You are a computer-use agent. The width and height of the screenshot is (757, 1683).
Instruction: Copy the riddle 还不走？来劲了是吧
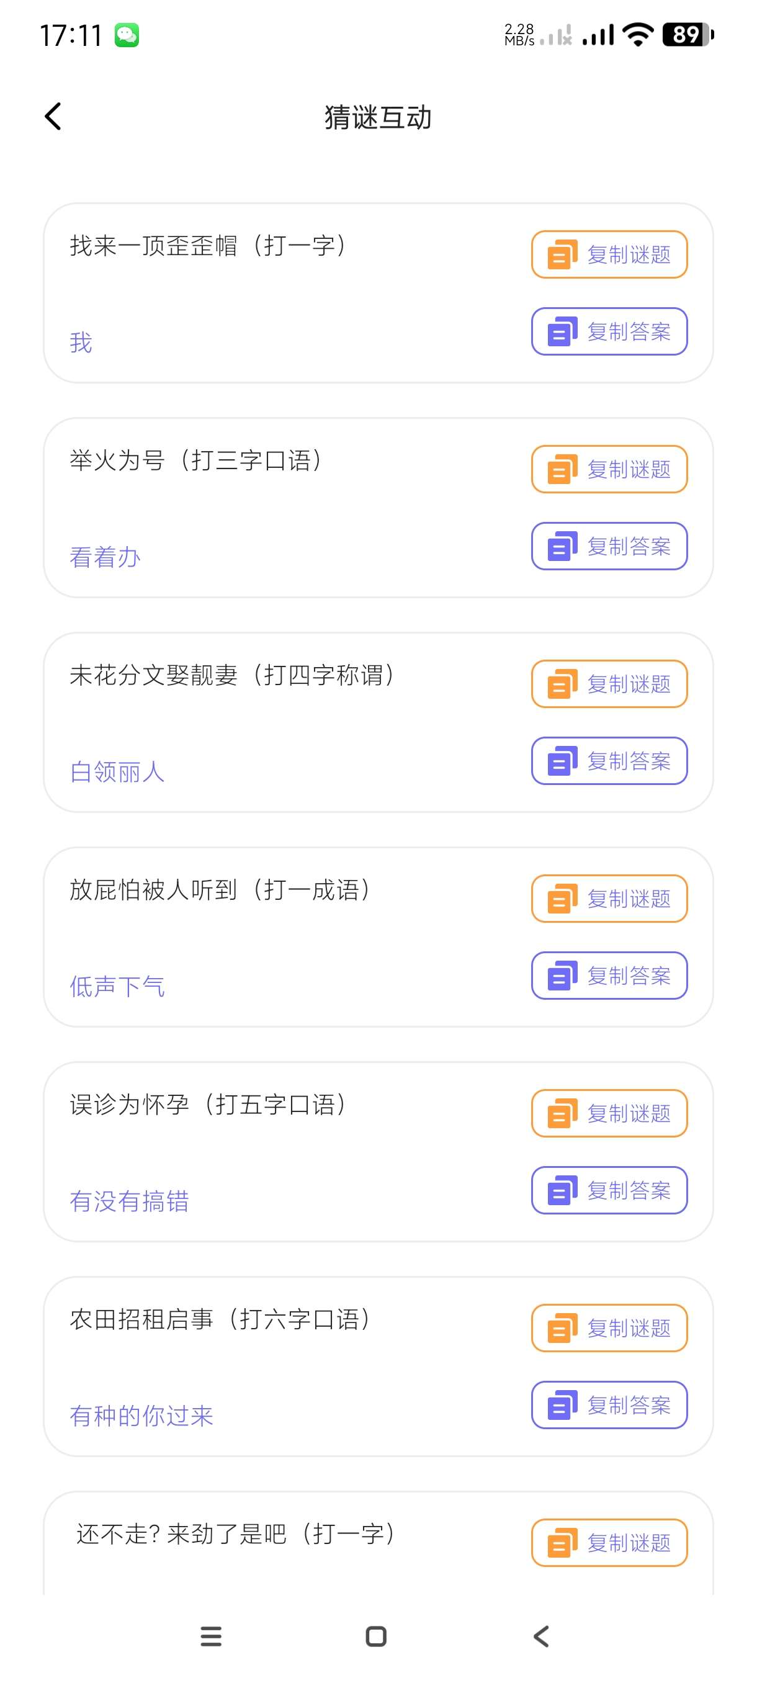(609, 1543)
